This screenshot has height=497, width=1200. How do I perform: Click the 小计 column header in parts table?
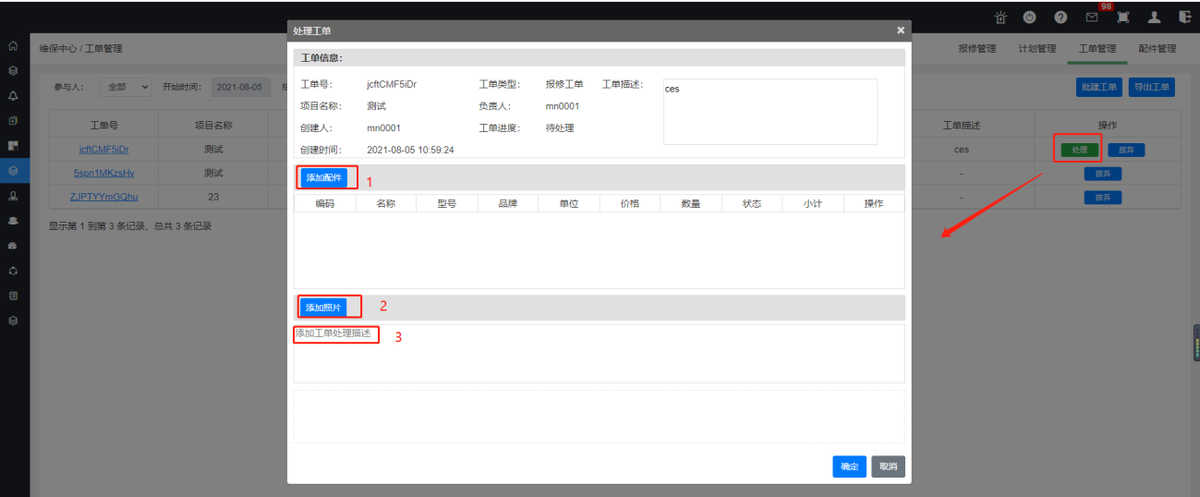coord(813,203)
